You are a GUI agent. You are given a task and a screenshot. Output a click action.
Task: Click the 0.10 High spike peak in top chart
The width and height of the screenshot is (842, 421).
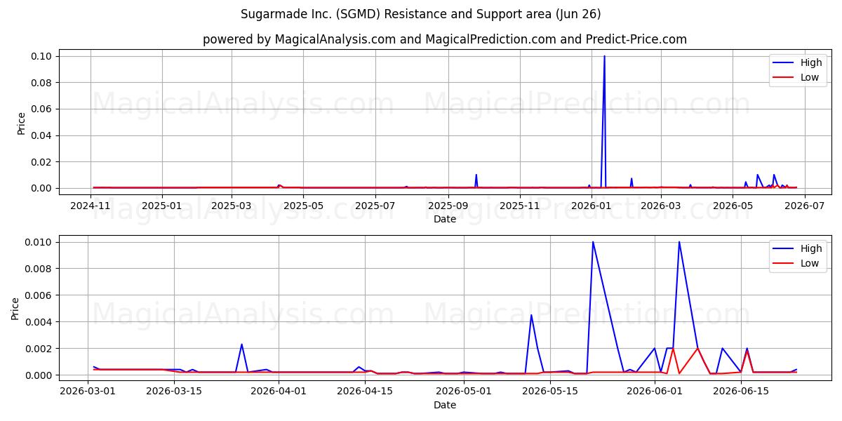pos(604,56)
